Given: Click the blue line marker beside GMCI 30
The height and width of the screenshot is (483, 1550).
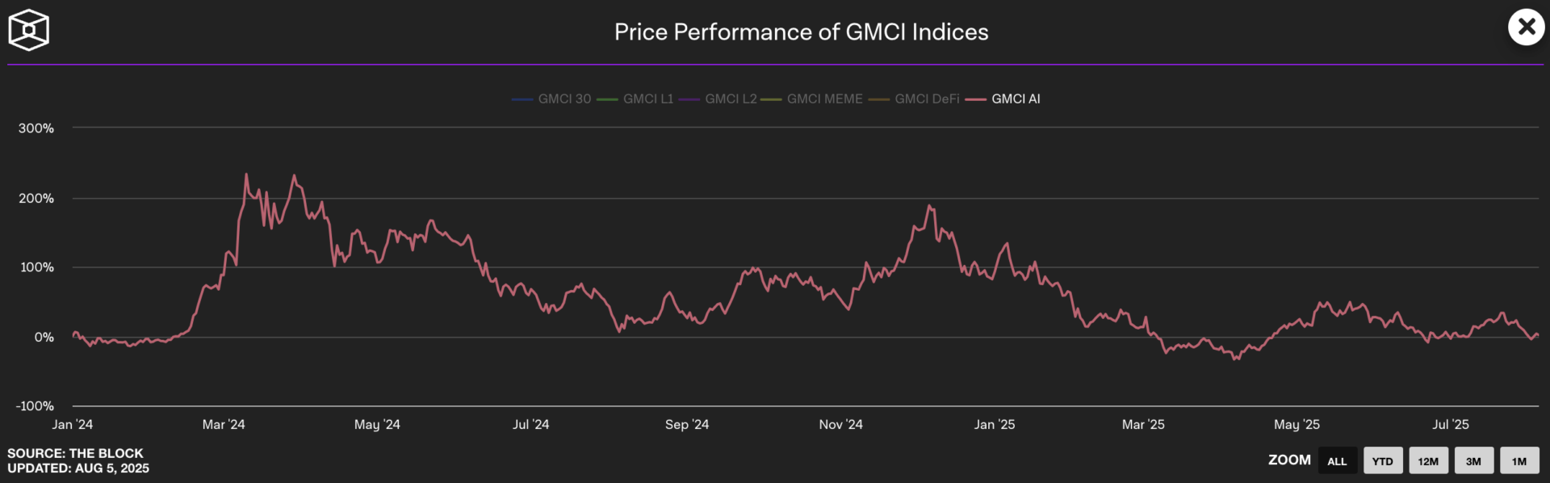Looking at the screenshot, I should pos(522,99).
